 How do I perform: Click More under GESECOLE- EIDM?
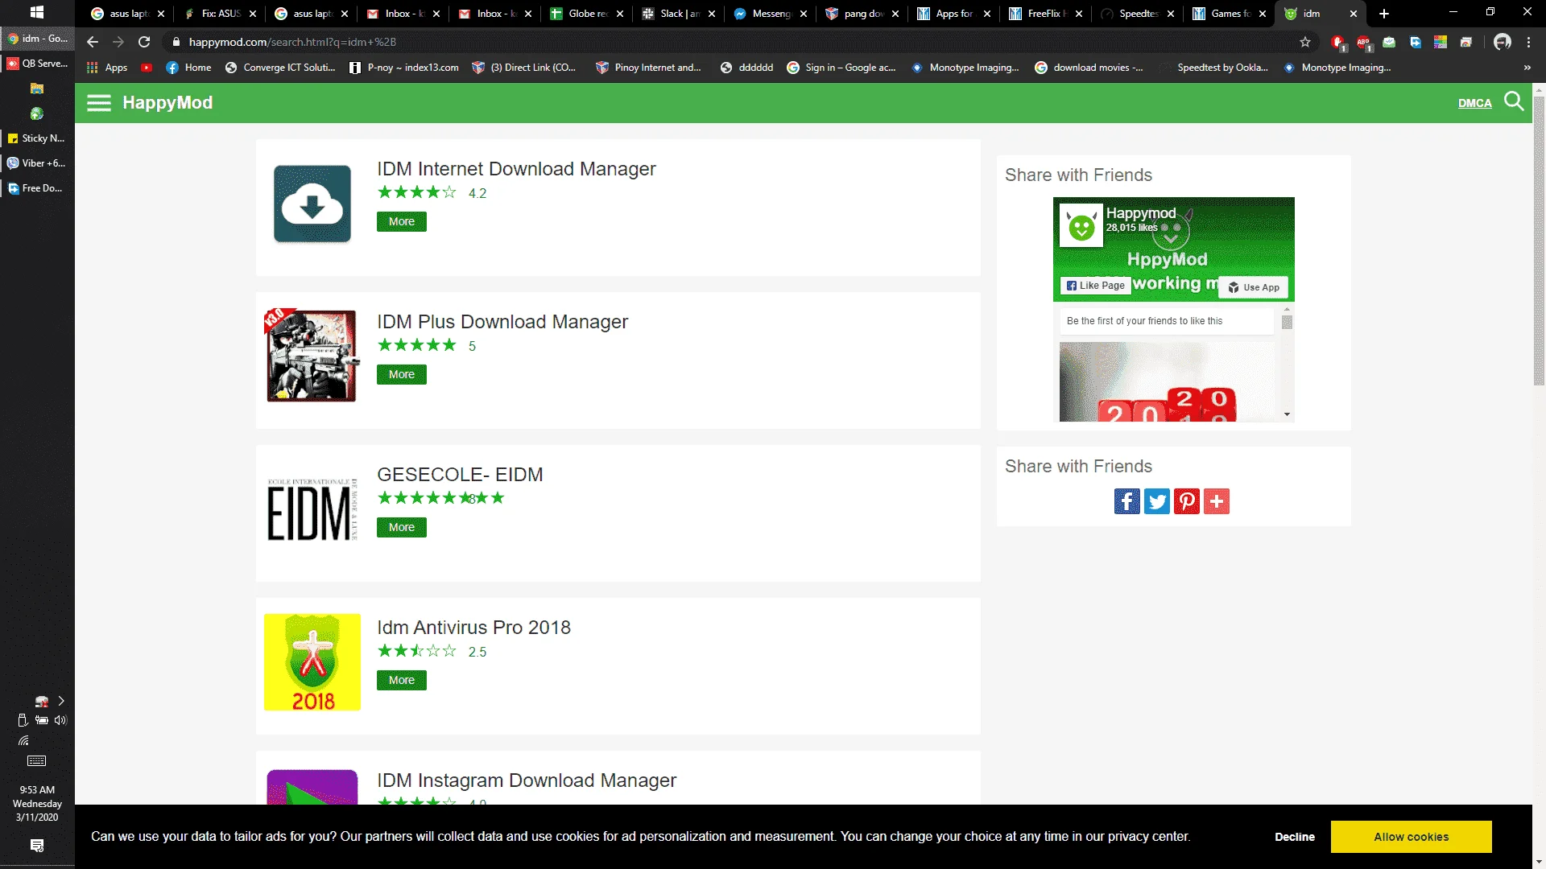click(x=402, y=527)
